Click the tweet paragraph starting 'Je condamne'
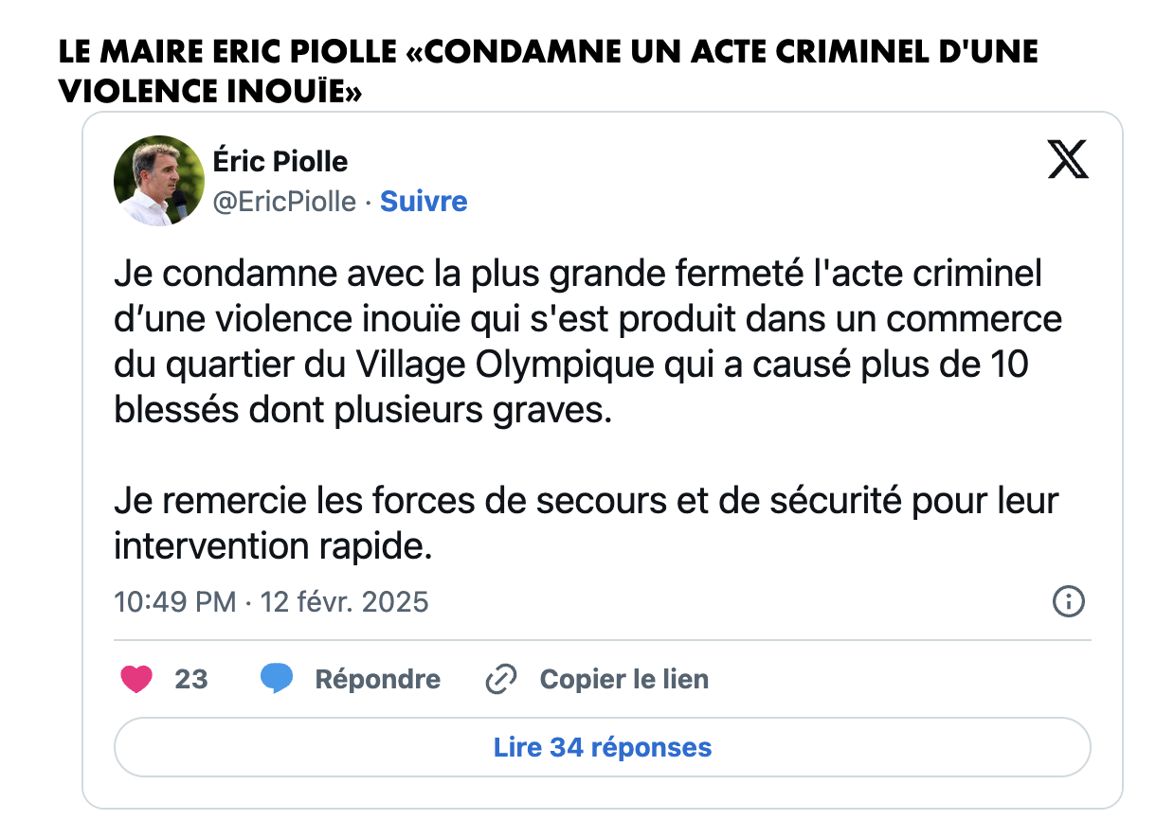This screenshot has width=1156, height=820. pos(587,342)
